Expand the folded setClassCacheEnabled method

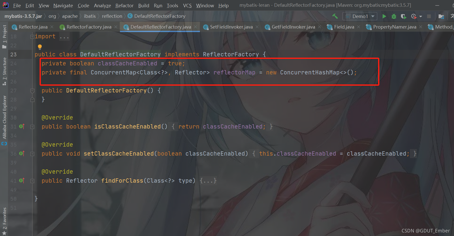32,154
